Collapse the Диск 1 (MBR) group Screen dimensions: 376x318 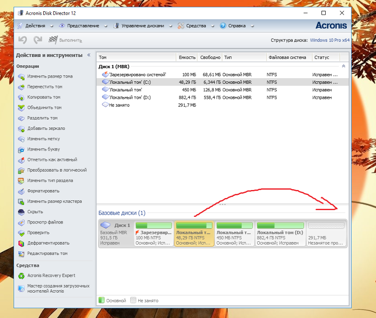tap(344, 66)
